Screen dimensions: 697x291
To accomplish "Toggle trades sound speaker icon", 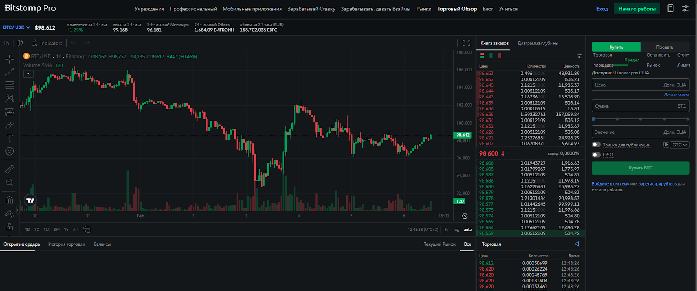I will (577, 244).
